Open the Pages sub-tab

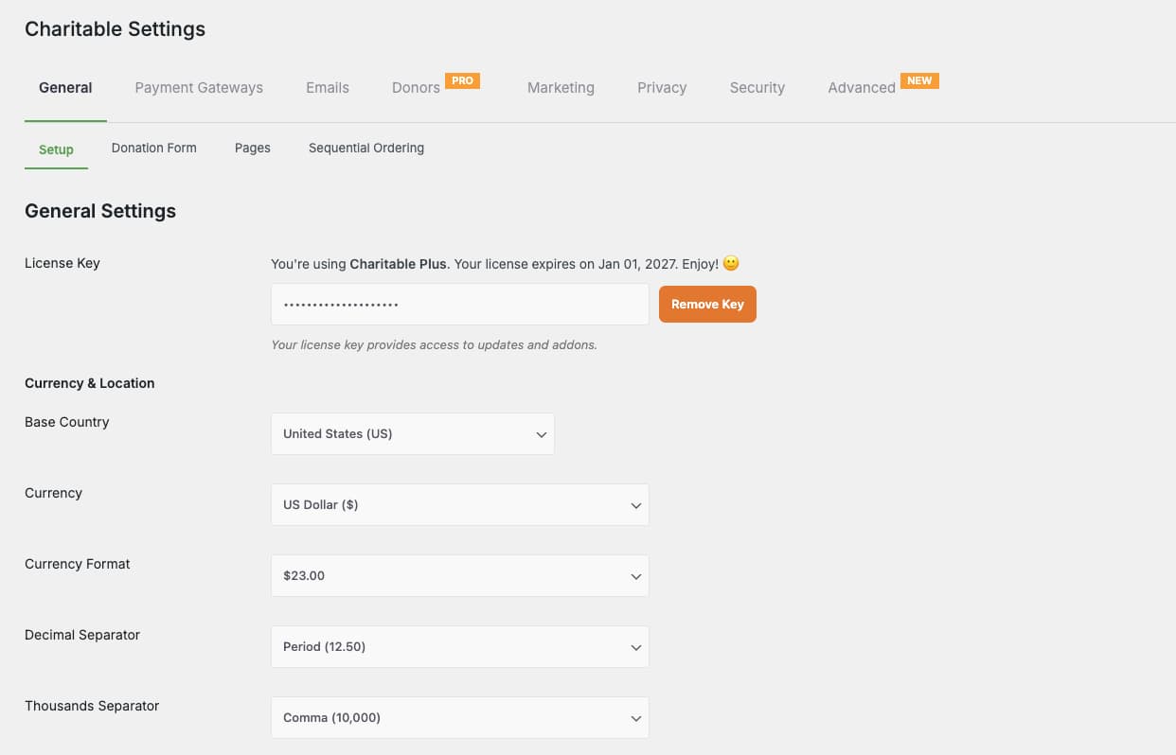252,148
